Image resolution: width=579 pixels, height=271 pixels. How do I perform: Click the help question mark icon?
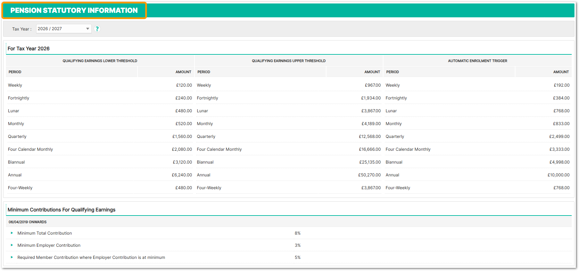[x=97, y=29]
